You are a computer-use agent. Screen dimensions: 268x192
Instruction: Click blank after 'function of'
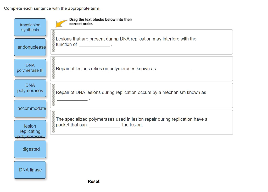point(94,45)
